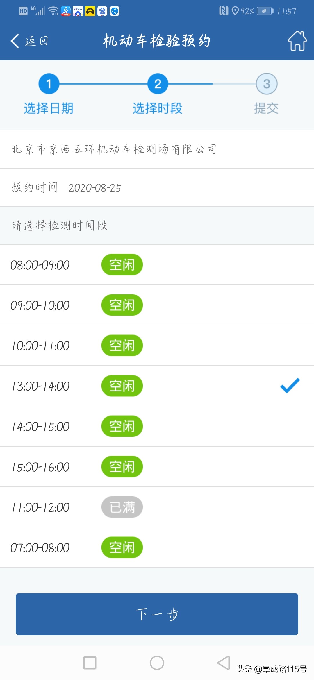Choose the 14:00-15:00 slot

(157, 426)
